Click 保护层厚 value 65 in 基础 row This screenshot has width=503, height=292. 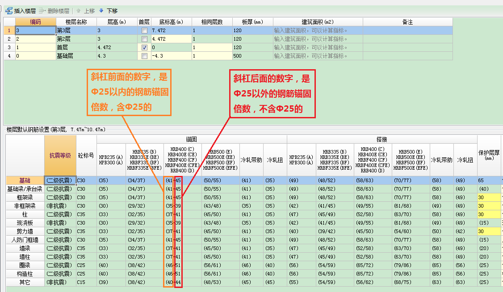[489, 180]
